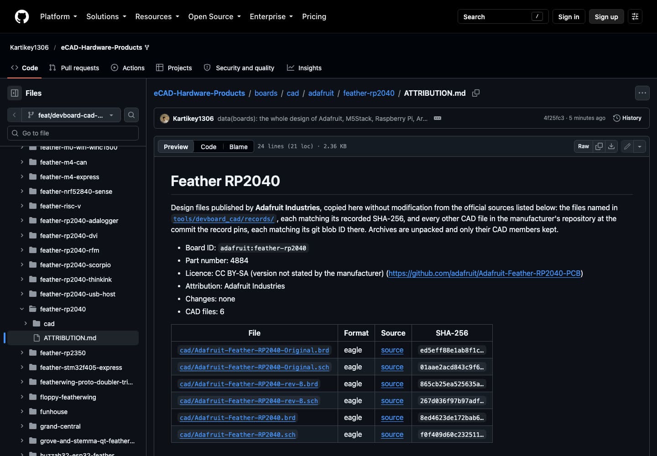Focus the header Search field
The width and height of the screenshot is (657, 456).
point(503,16)
